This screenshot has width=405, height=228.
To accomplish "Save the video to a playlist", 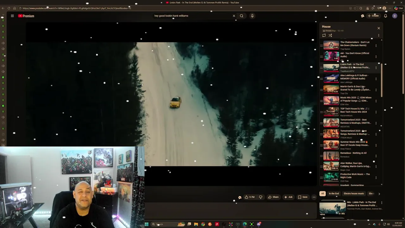I will 303,197.
